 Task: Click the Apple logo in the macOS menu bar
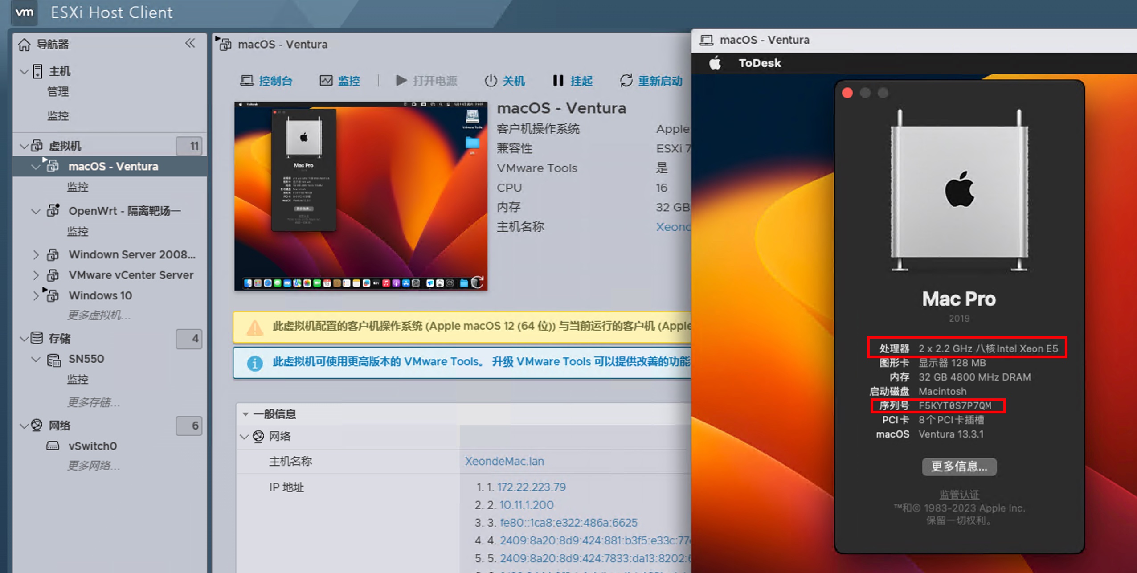715,63
